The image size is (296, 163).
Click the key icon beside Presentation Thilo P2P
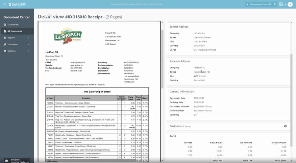(x=247, y=4)
